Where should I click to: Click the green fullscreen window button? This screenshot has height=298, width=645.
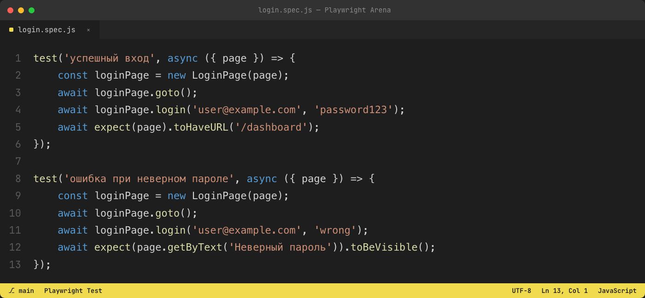point(31,10)
